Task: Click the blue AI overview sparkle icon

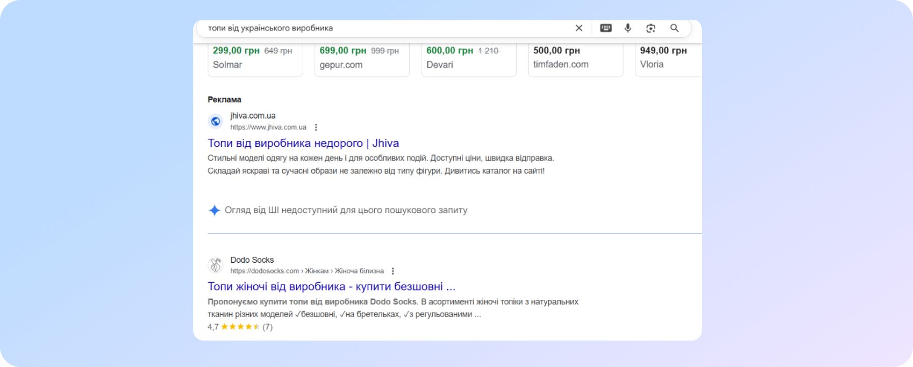Action: 215,210
